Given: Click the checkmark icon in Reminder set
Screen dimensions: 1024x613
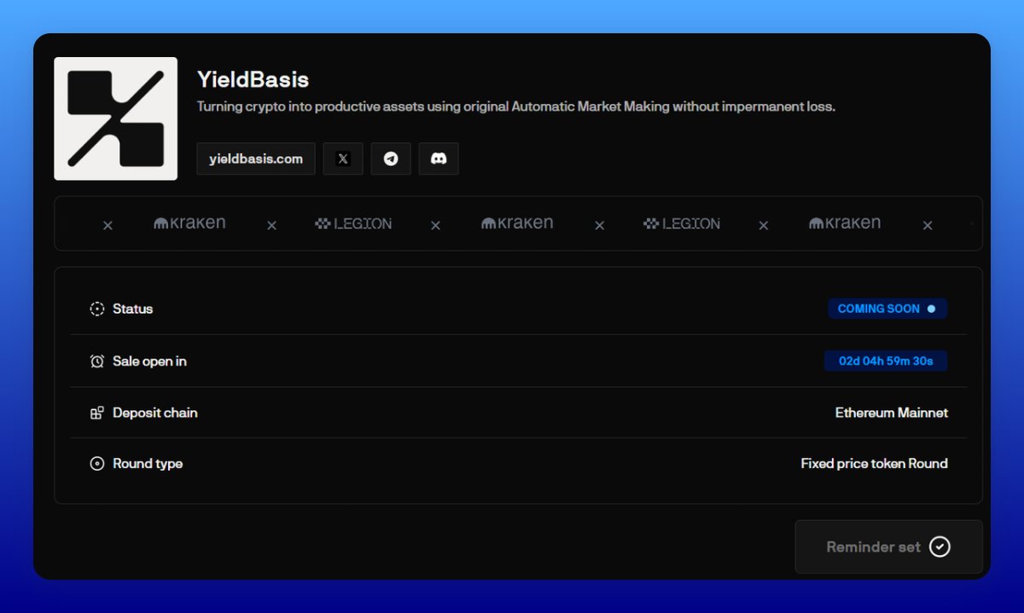Looking at the screenshot, I should (940, 546).
